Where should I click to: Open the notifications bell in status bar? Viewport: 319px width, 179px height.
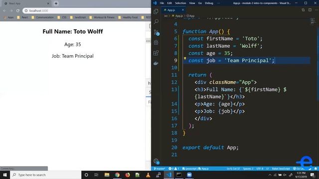click(316, 169)
